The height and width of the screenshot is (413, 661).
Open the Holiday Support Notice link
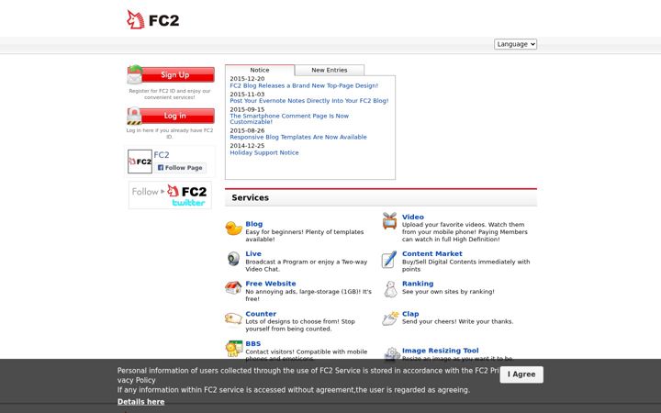264,152
